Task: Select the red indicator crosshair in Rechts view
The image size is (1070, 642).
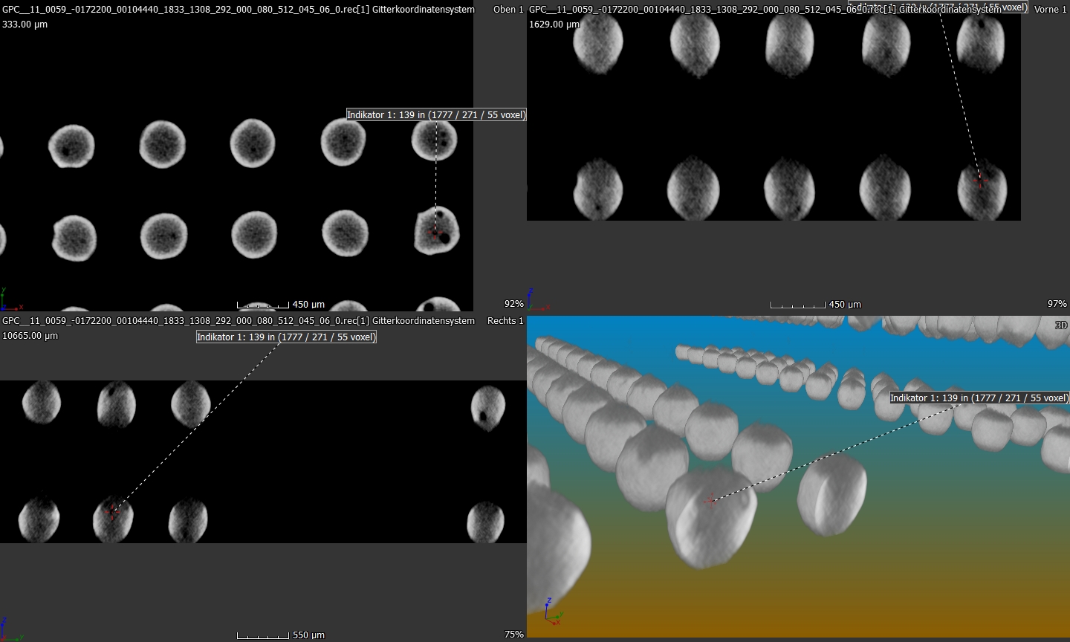Action: point(113,510)
